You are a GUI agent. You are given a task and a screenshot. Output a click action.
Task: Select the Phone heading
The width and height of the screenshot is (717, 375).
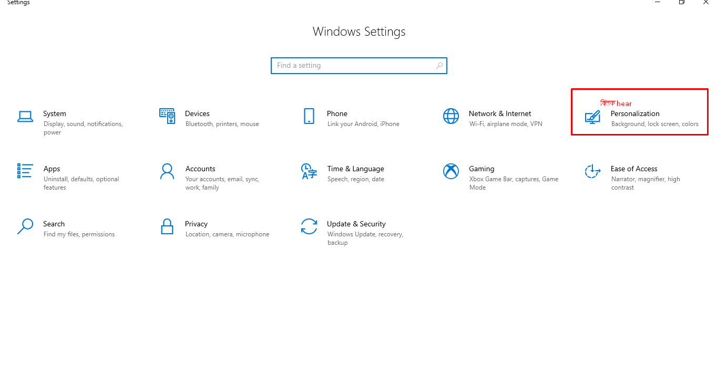[x=337, y=113]
